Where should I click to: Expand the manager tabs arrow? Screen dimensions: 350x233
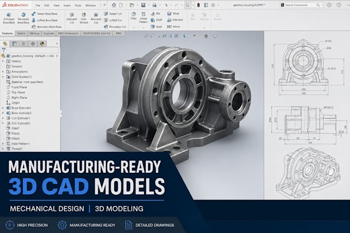57,44
